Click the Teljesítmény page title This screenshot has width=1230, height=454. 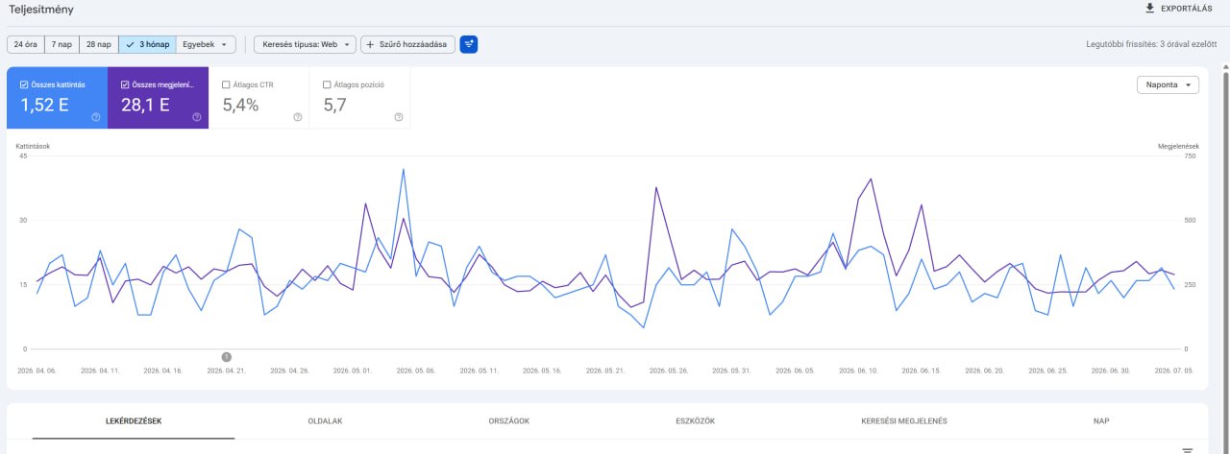pyautogui.click(x=40, y=9)
